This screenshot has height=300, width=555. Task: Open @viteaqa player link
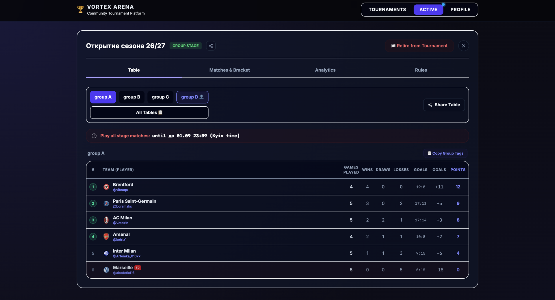coord(120,190)
